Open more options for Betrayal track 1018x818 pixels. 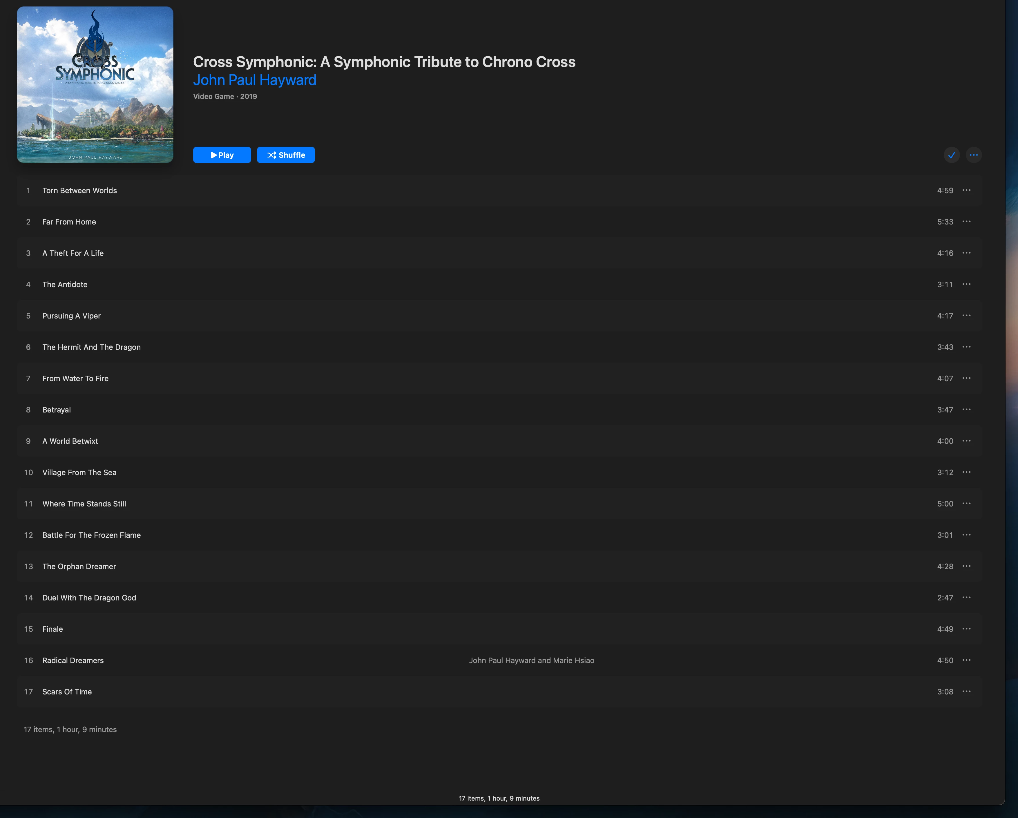tap(967, 410)
